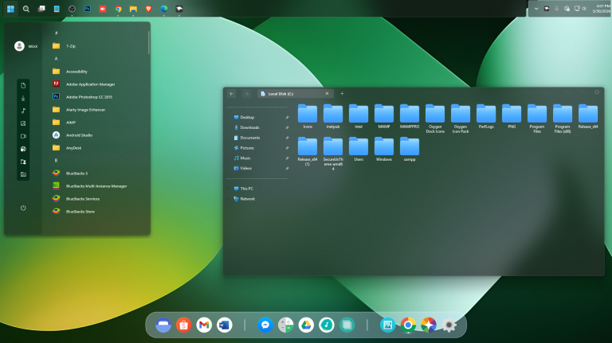Screen dimensions: 612x343
Task: Launch OBS Studio from taskbar
Action: point(72,9)
